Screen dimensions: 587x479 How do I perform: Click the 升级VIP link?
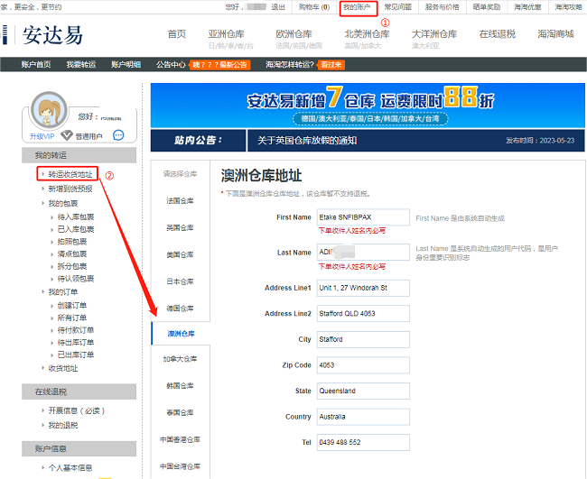[x=42, y=136]
